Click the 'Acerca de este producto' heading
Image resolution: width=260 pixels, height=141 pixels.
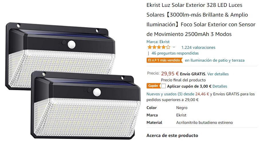(172, 136)
